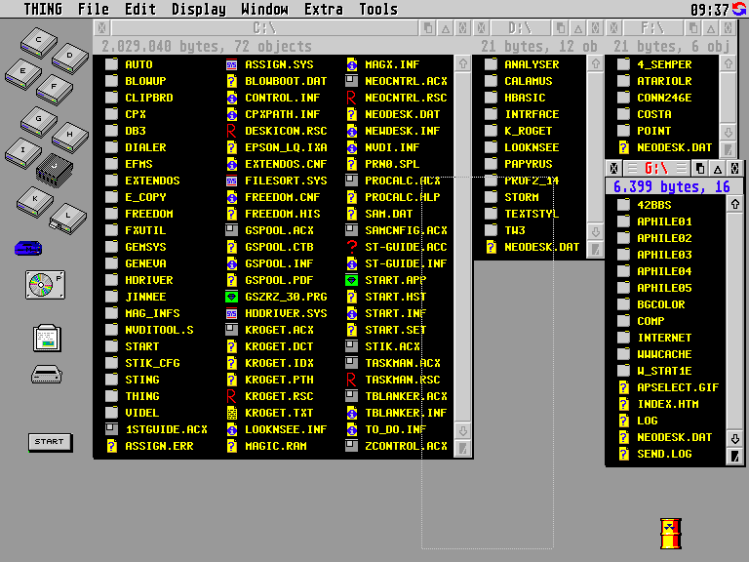Select drive F icon on desktop
The width and height of the screenshot is (749, 562).
click(55, 90)
